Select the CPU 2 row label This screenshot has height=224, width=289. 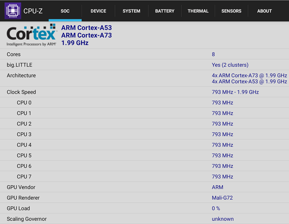(x=24, y=124)
